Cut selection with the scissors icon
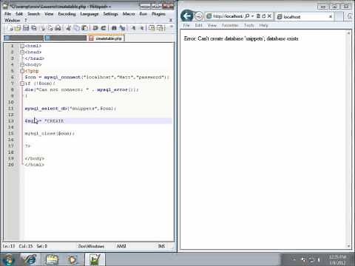355x266 pixels. 69,28
